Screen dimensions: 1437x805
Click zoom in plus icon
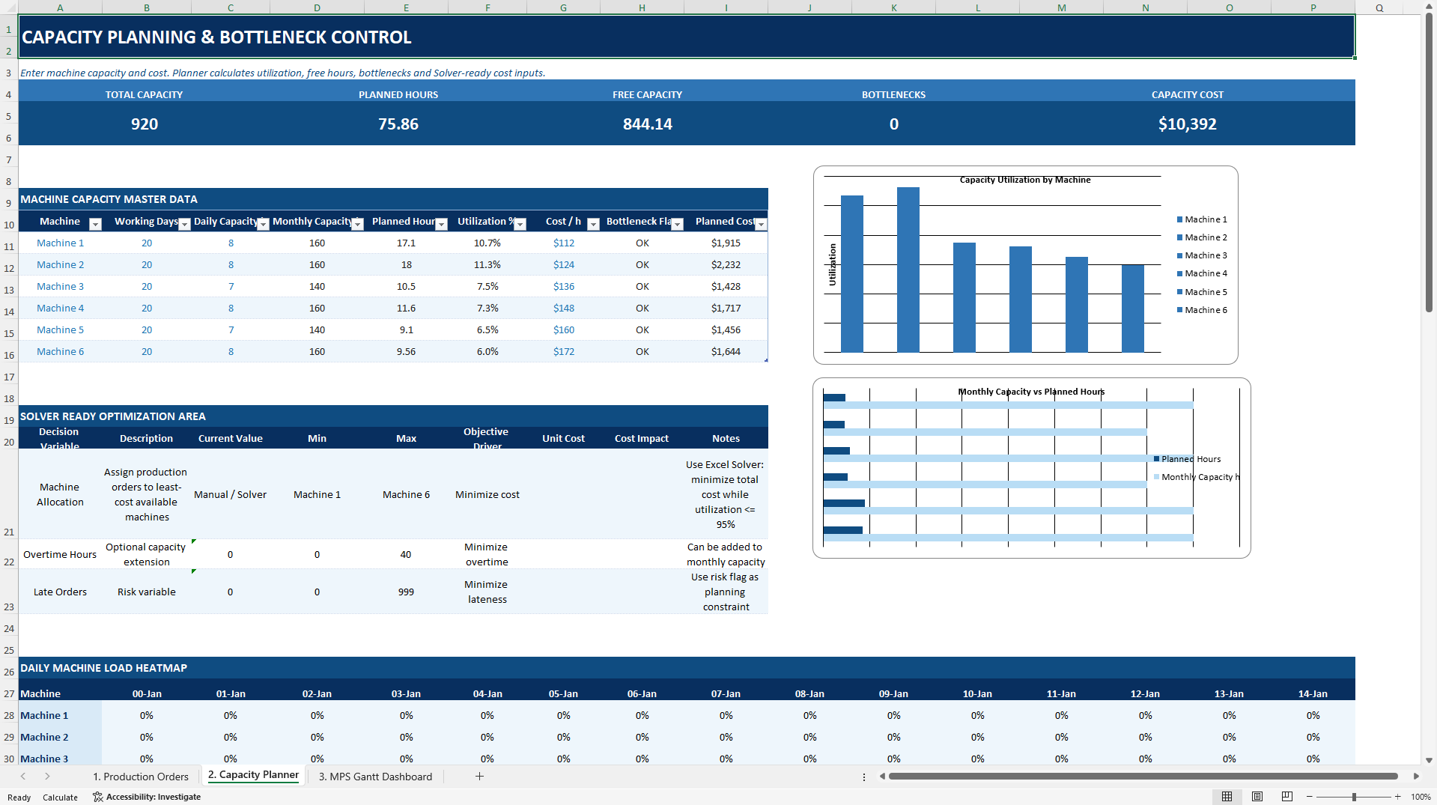[x=1397, y=797]
